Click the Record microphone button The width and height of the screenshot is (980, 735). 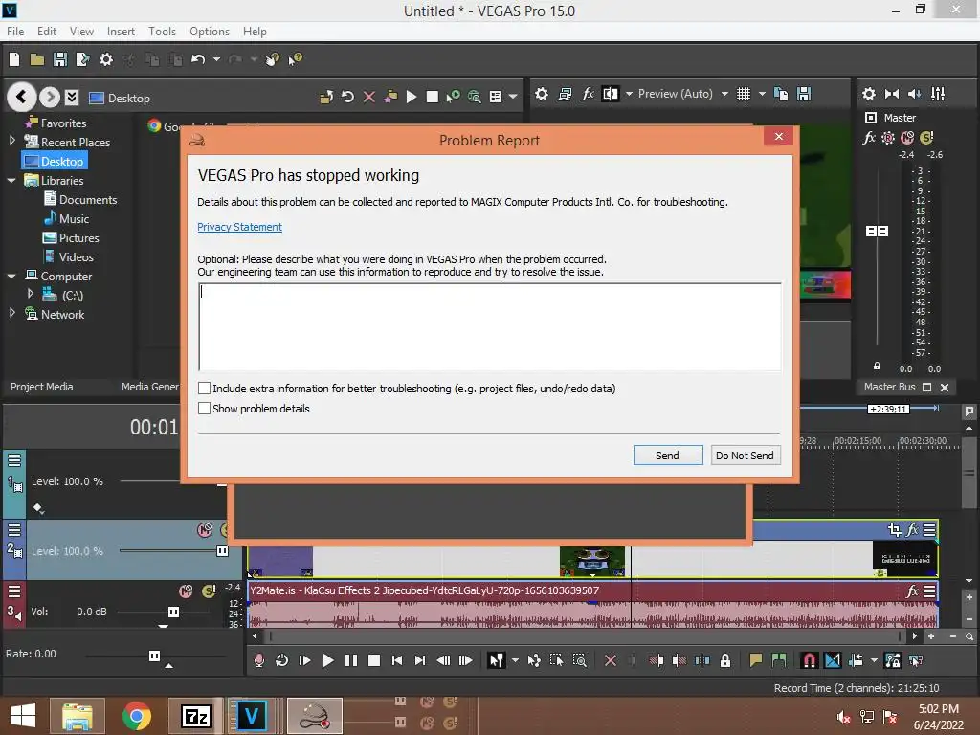pos(258,660)
